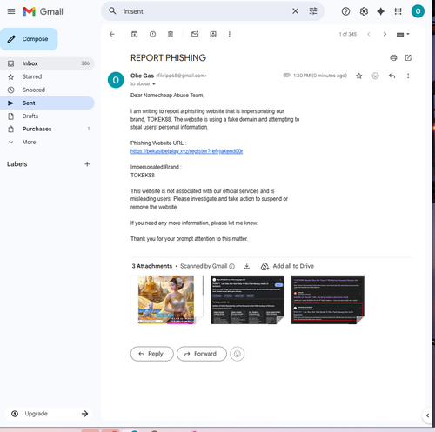The width and height of the screenshot is (435, 432).
Task: Open the second dark screenshot attachment
Action: (247, 300)
